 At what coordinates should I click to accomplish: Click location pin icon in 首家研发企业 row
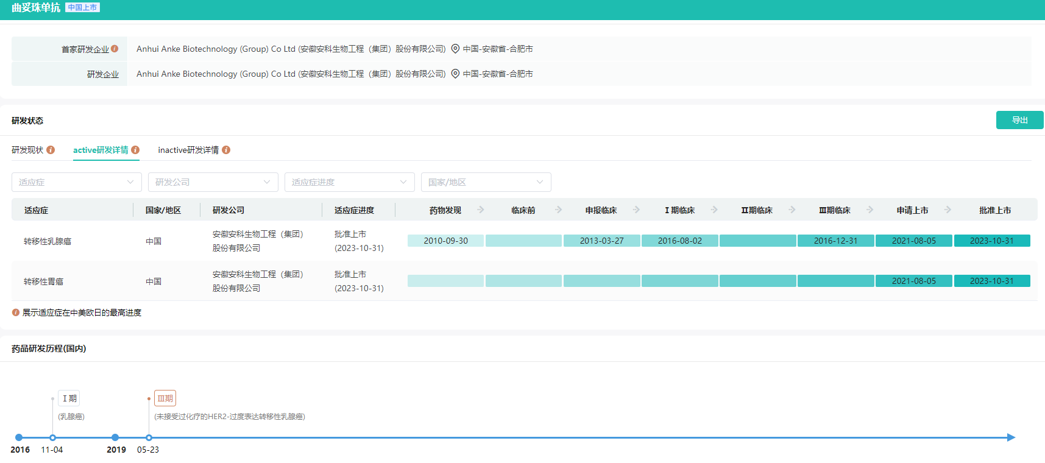coord(455,49)
